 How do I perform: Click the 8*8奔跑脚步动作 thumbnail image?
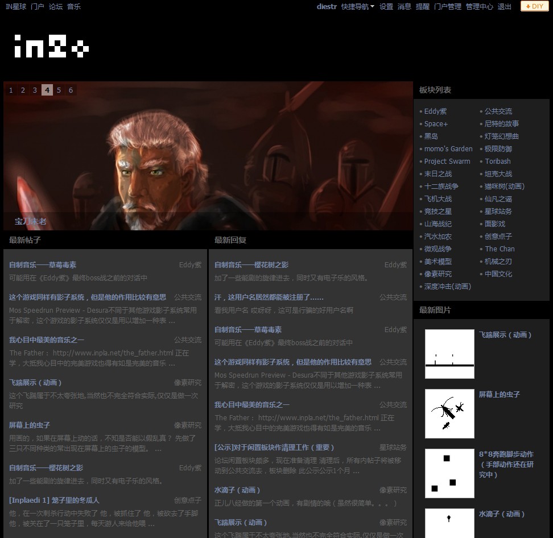pos(449,473)
